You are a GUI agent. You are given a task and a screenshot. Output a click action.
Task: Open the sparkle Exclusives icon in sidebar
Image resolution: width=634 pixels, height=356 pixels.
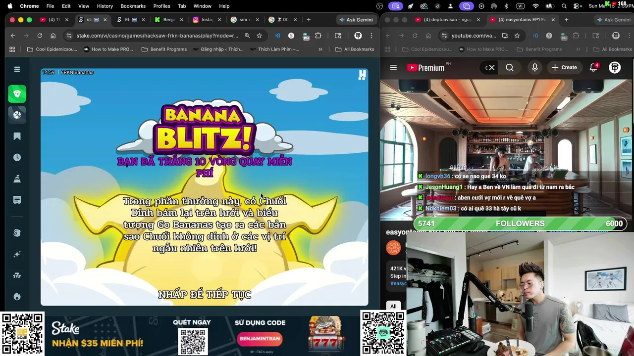[17, 254]
